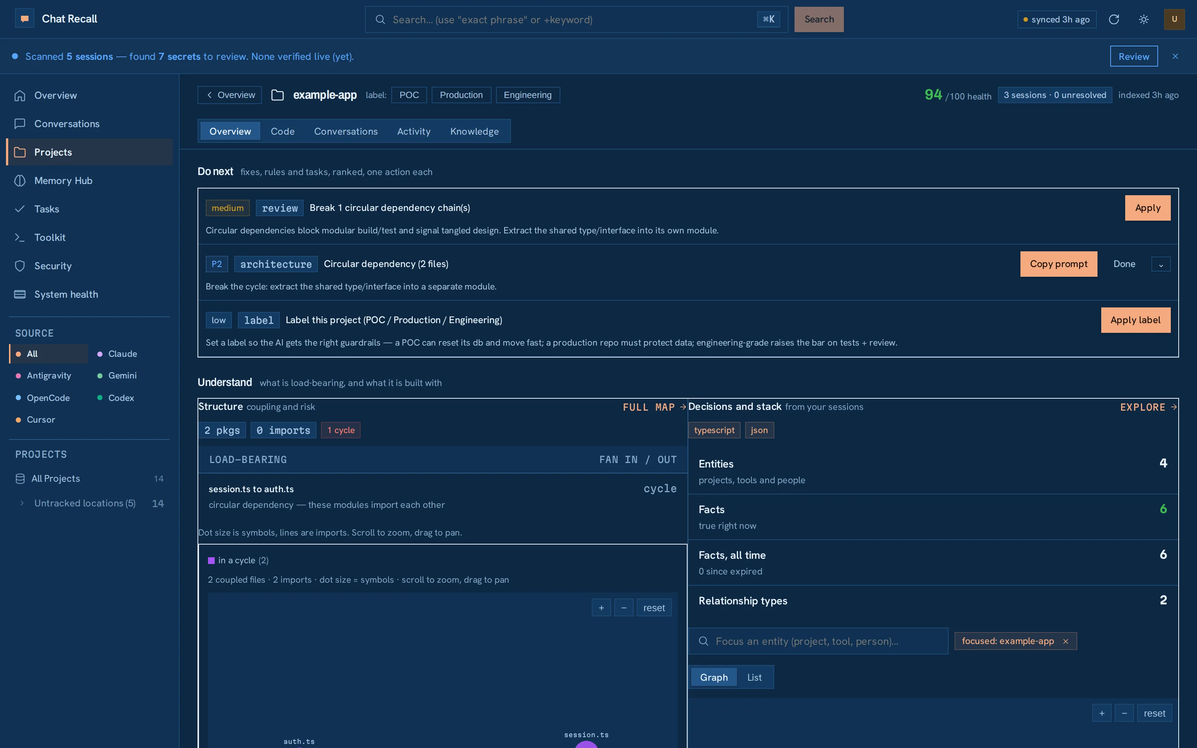Click the Chat Recall logo icon
Screen dimensions: 1197x748
tap(24, 19)
